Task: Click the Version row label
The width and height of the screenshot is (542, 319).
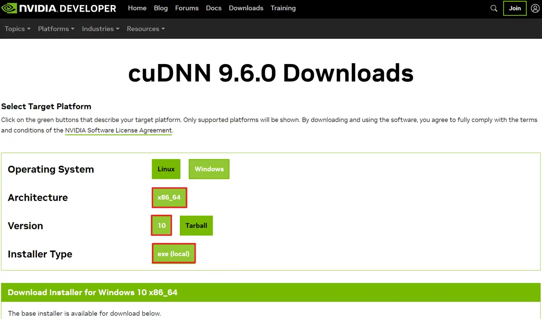Action: pos(25,226)
